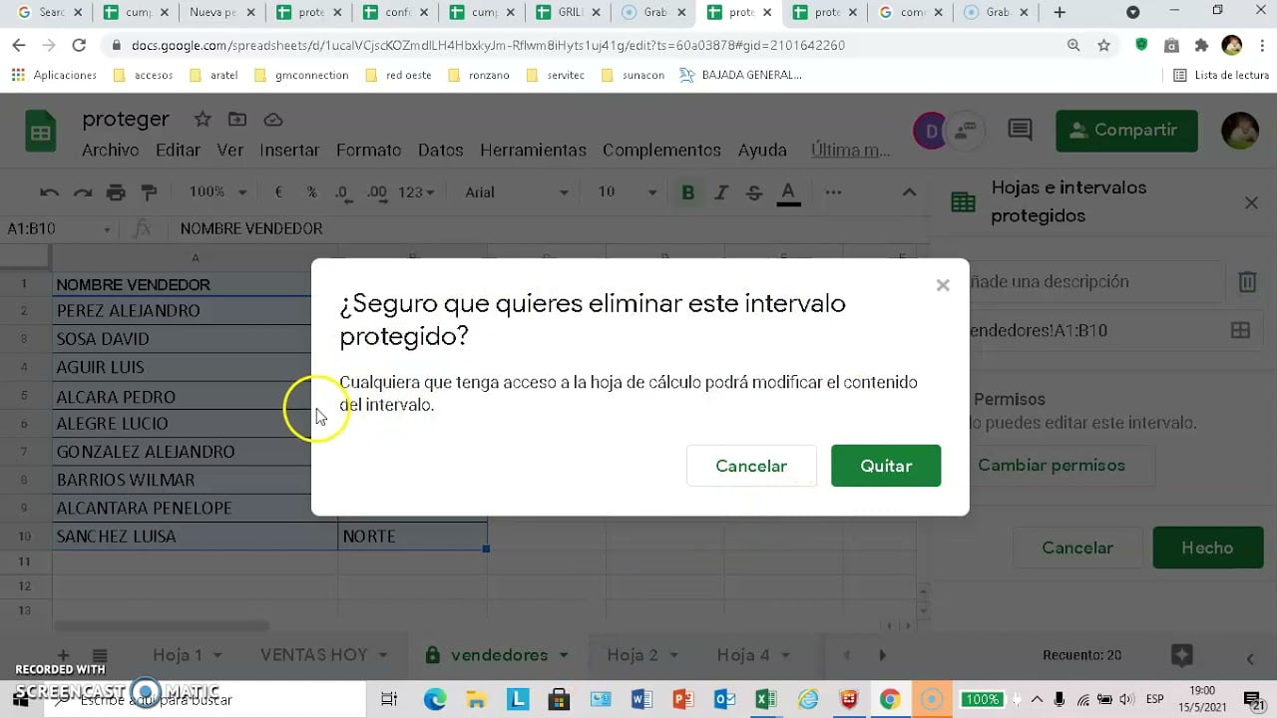The height and width of the screenshot is (718, 1277).
Task: Toggle bold formatting
Action: pos(687,192)
